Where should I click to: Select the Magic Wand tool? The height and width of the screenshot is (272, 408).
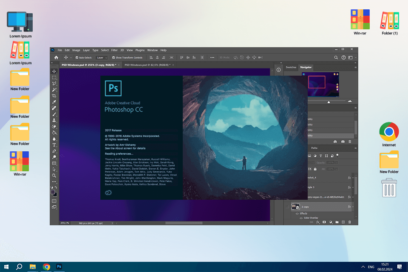[x=54, y=90]
